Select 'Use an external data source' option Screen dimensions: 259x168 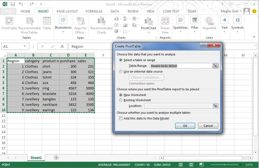121,72
